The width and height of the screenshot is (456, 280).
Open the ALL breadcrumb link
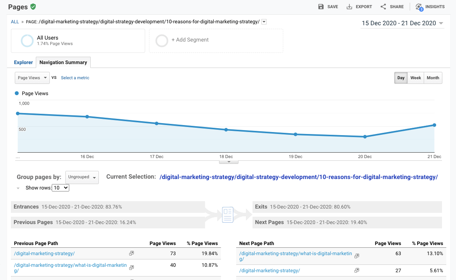15,22
